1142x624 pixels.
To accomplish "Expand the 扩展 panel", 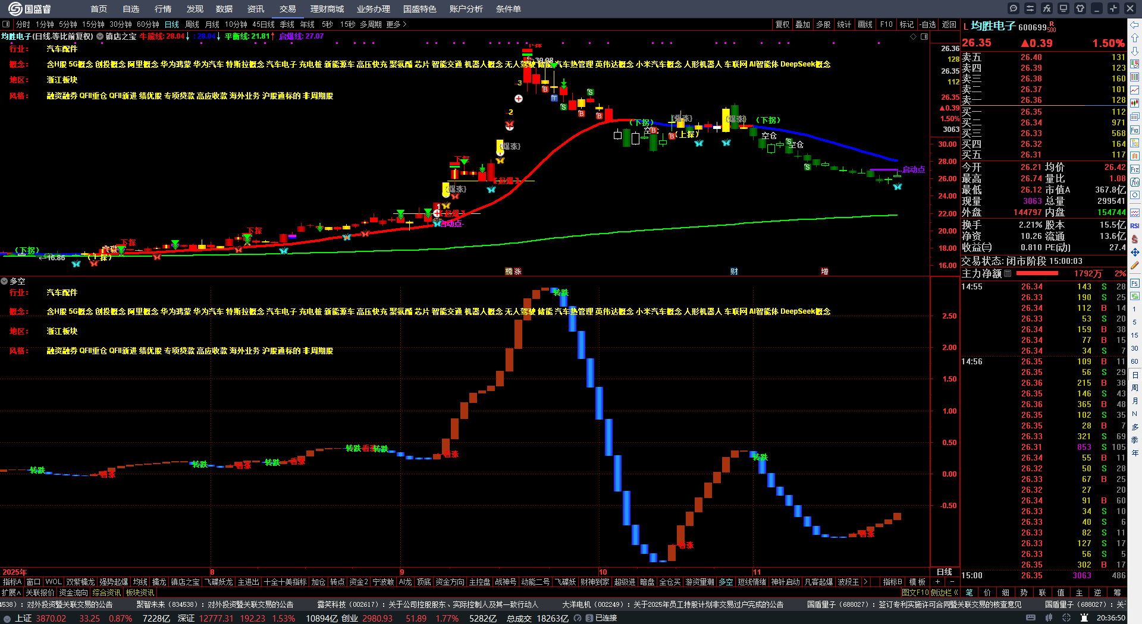I will (11, 593).
